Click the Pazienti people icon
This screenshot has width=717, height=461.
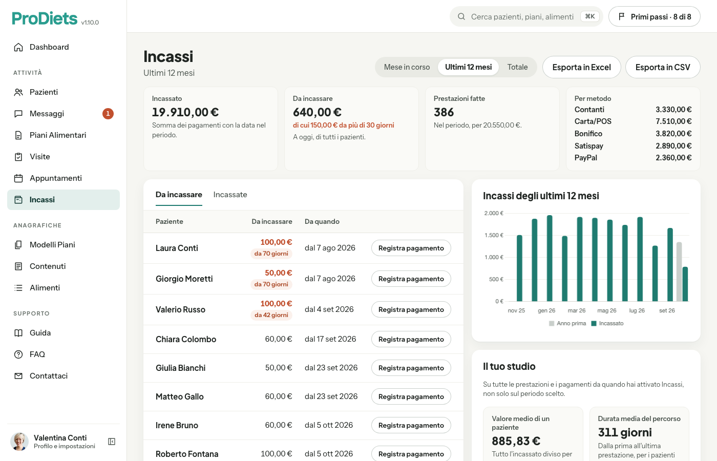[18, 92]
